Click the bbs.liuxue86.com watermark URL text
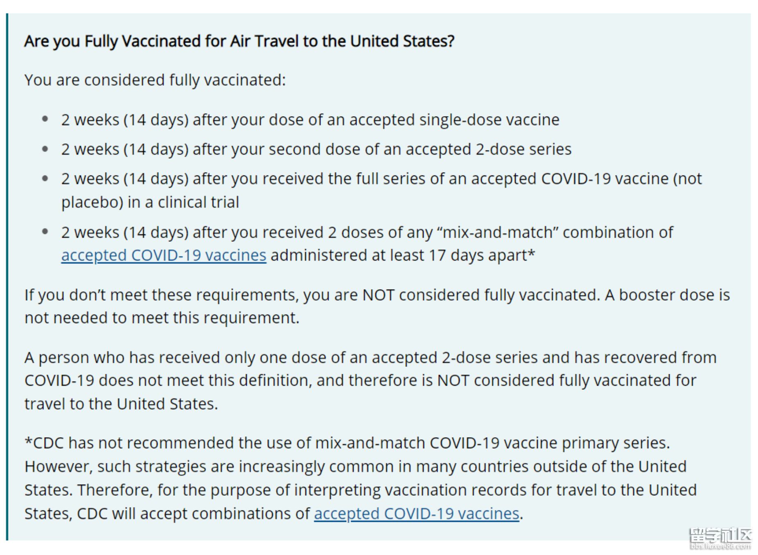This screenshot has height=555, width=758. click(x=720, y=546)
